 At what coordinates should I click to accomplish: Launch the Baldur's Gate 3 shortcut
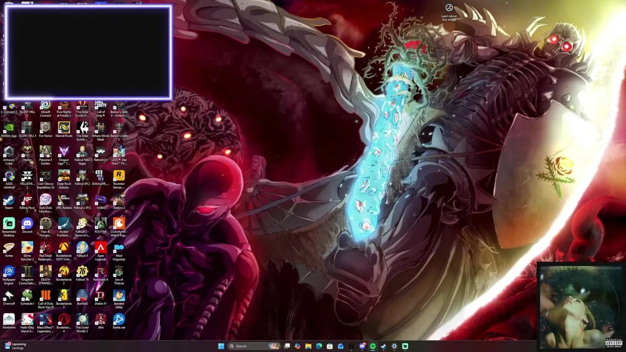click(119, 132)
